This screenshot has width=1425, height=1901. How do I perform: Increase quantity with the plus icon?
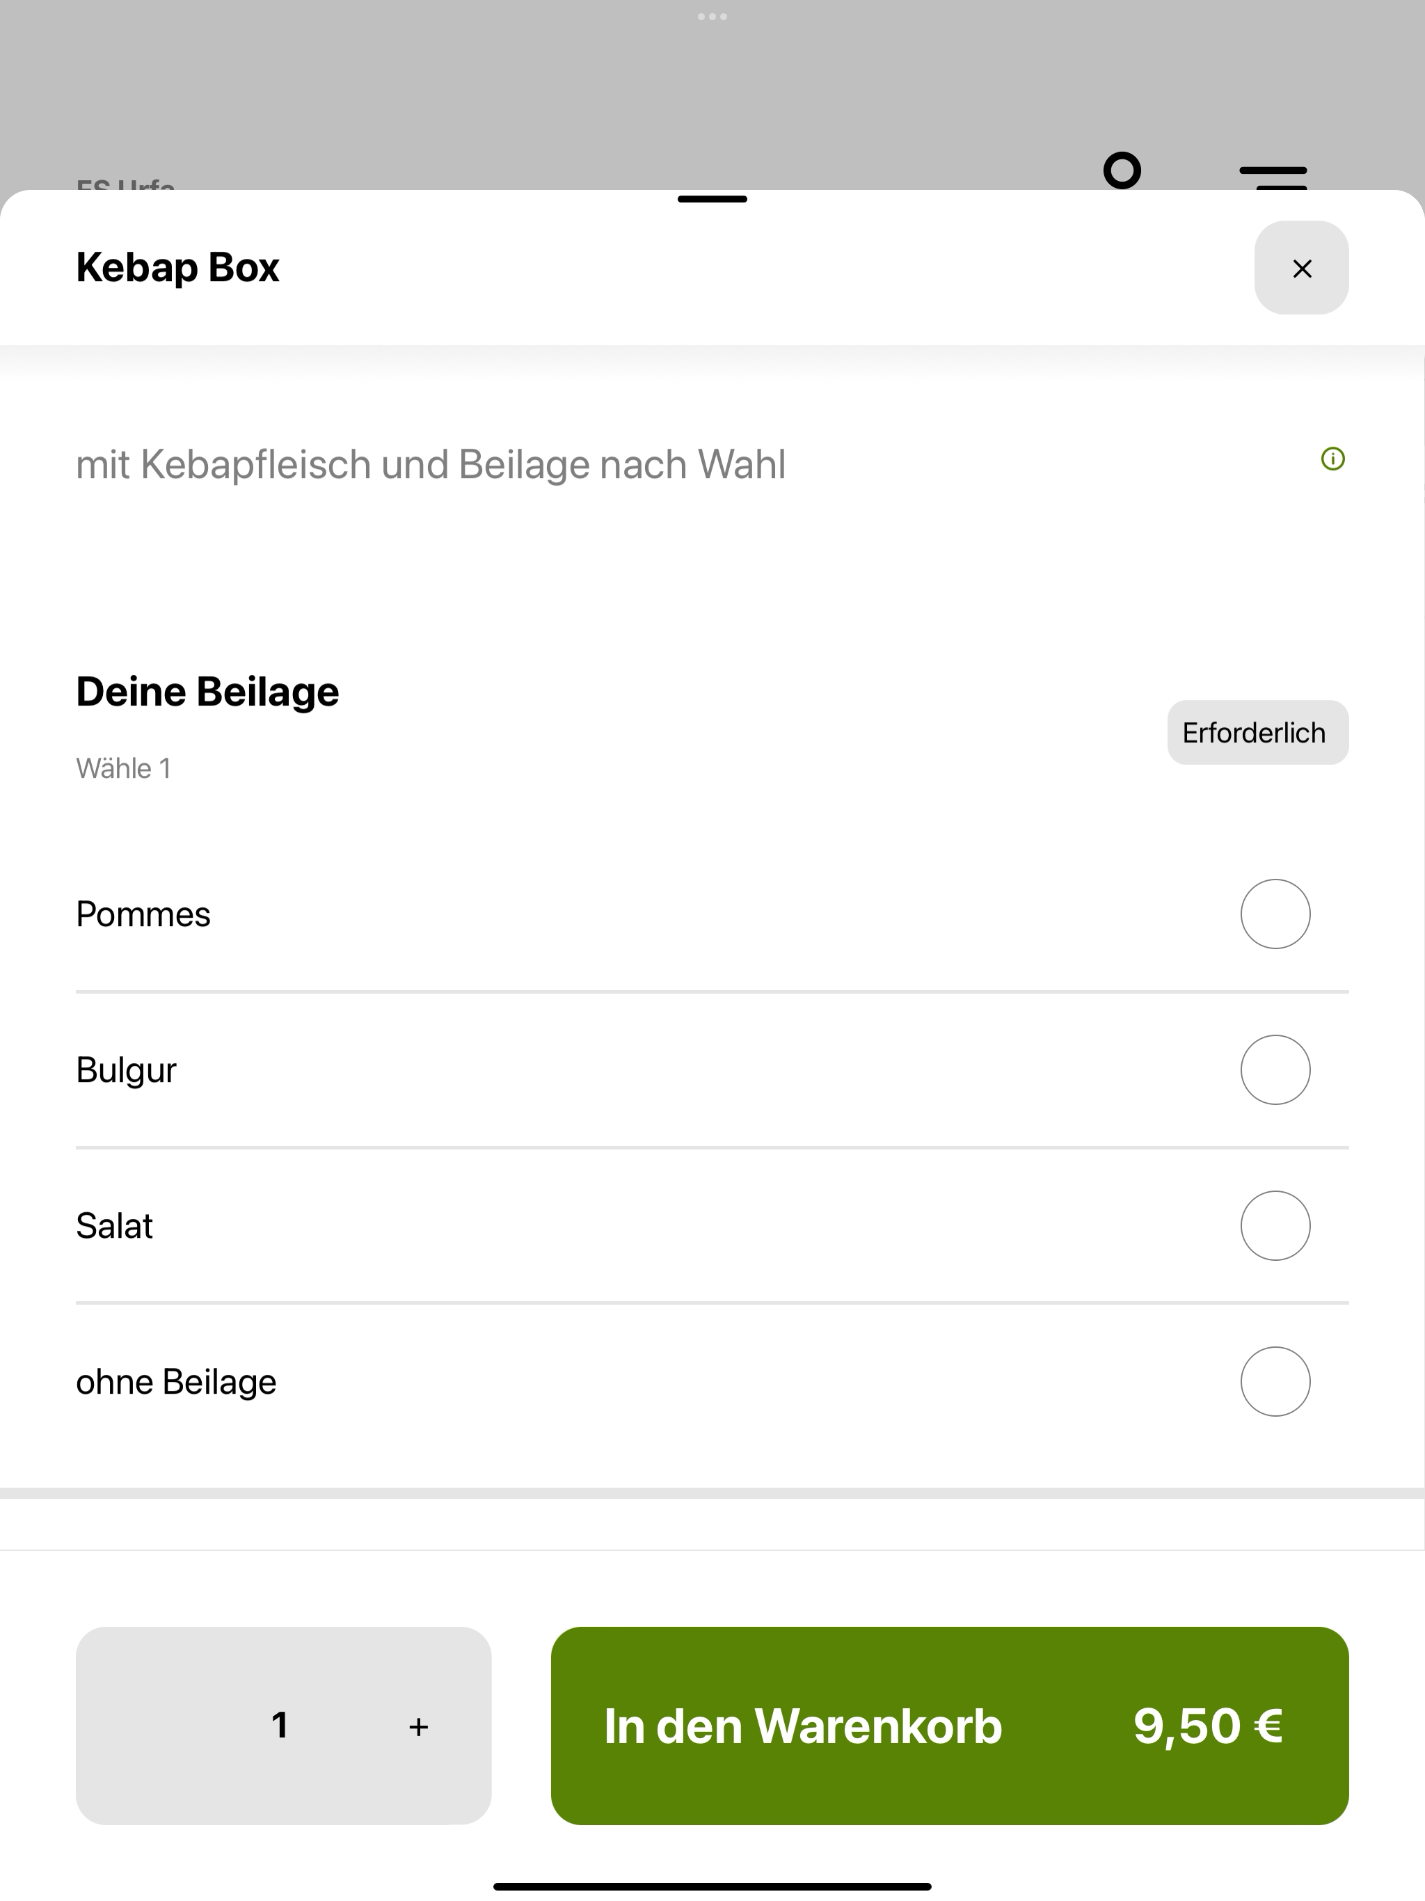click(419, 1726)
